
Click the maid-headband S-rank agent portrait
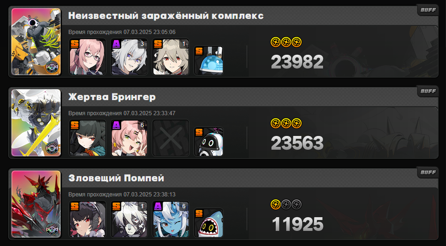[x=87, y=219]
